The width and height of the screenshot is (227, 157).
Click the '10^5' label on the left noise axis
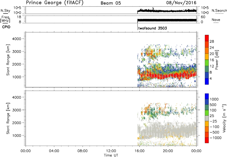[17, 8]
